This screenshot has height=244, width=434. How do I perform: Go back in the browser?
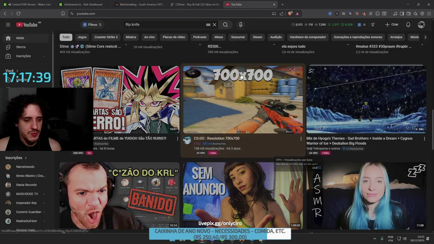point(5,14)
